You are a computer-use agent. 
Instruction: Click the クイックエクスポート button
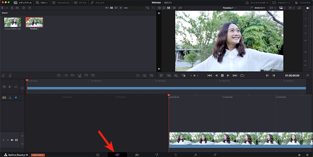coord(257,3)
